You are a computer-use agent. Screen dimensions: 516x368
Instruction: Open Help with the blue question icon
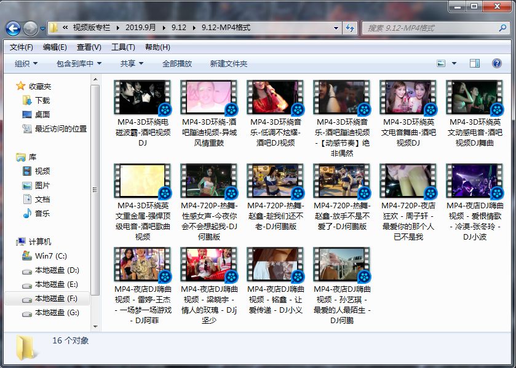pos(496,63)
